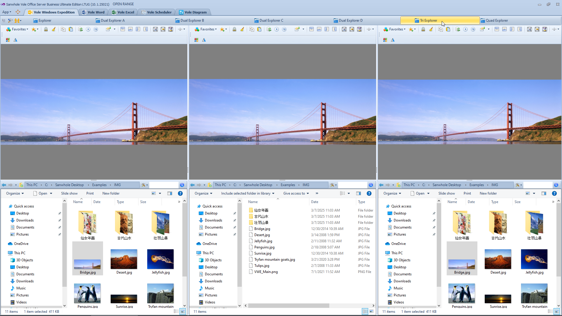Screen dimensions: 562x316
Task: Toggle dock-left layout in left pane toolbar
Action: tap(138, 29)
